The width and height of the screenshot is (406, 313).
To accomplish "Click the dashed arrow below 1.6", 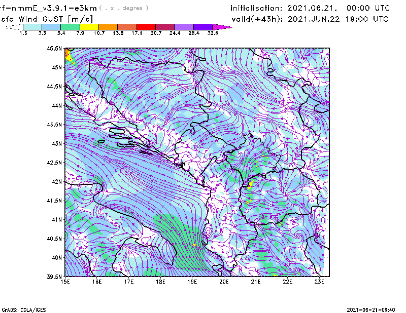I will [14, 27].
